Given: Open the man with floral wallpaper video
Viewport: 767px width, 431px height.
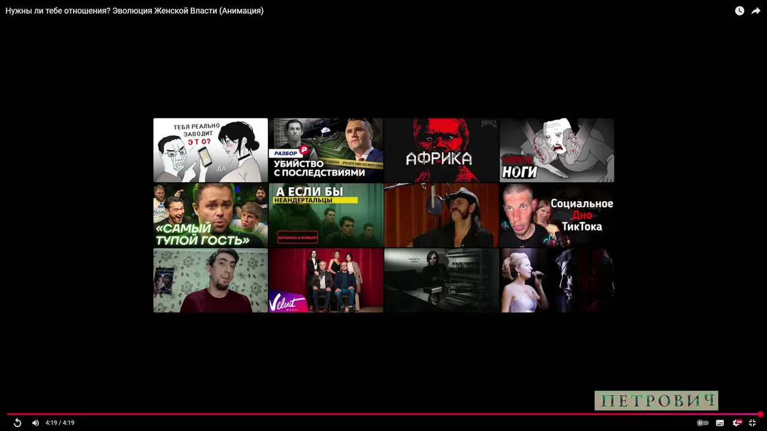Looking at the screenshot, I should [210, 280].
